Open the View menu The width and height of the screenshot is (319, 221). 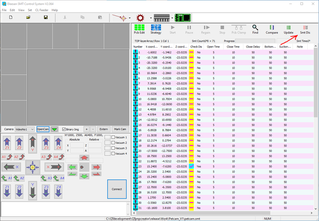point(21,10)
